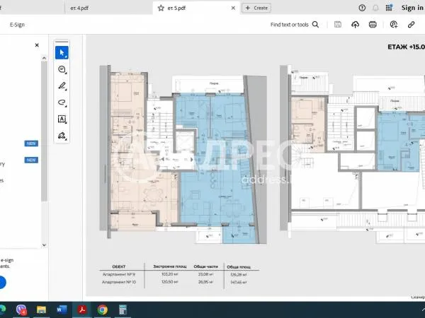Click the Create new tab button
The width and height of the screenshot is (425, 318).
pos(256,8)
